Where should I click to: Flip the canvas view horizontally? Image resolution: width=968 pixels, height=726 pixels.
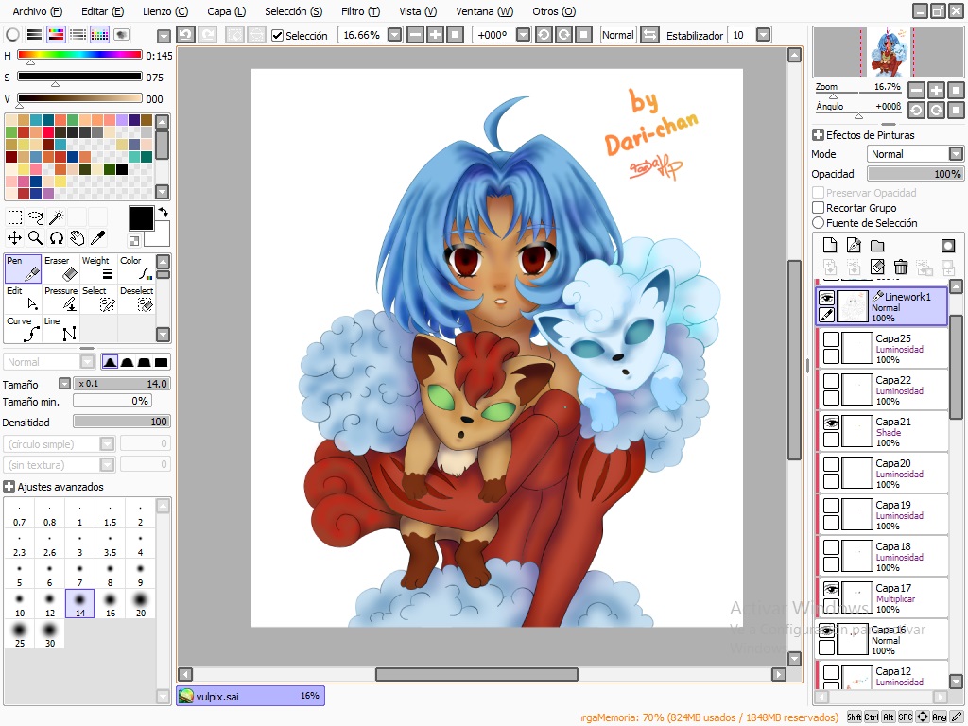tap(649, 35)
